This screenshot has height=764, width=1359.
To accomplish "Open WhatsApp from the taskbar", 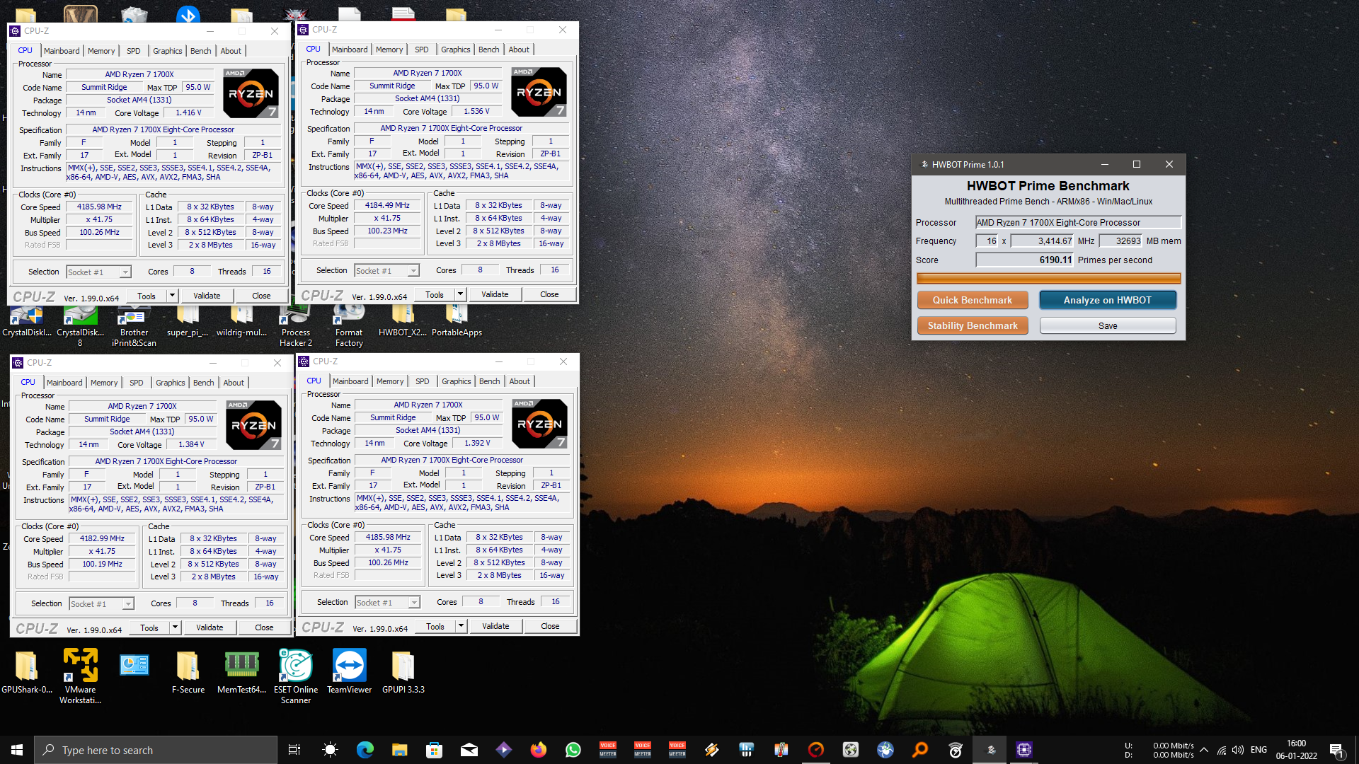I will [x=573, y=750].
